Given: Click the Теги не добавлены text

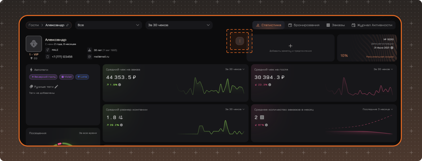Looking at the screenshot, I should click(x=42, y=93).
